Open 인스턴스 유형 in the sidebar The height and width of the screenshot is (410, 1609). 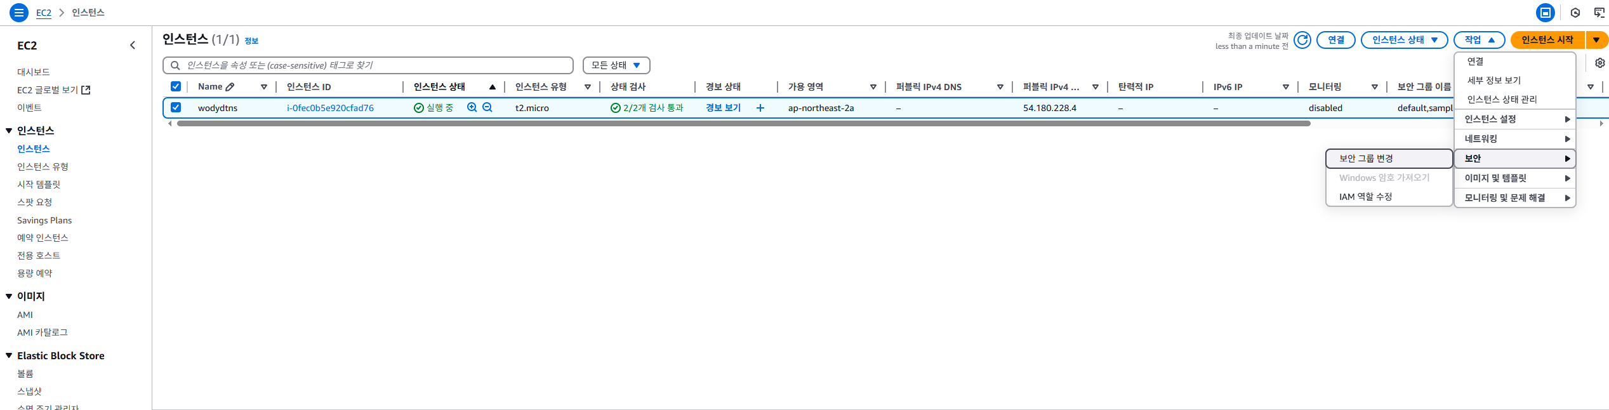click(43, 166)
